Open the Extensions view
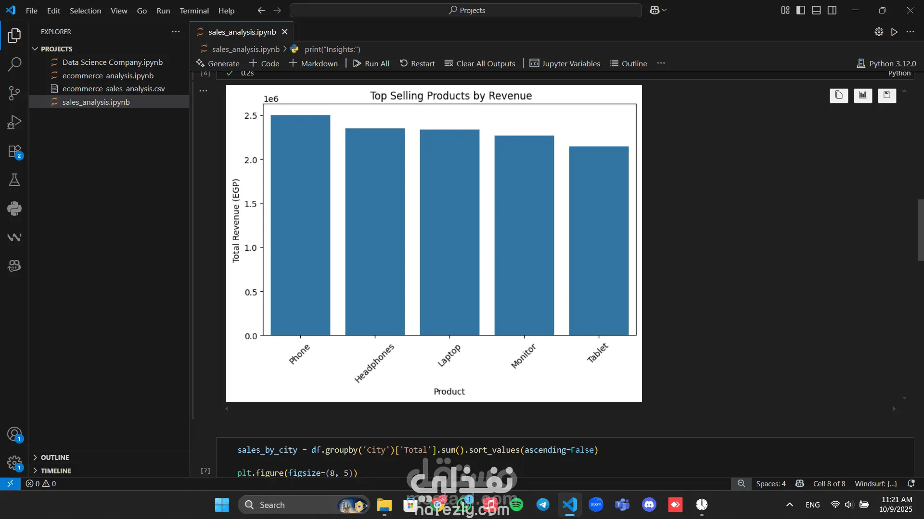 (x=14, y=151)
